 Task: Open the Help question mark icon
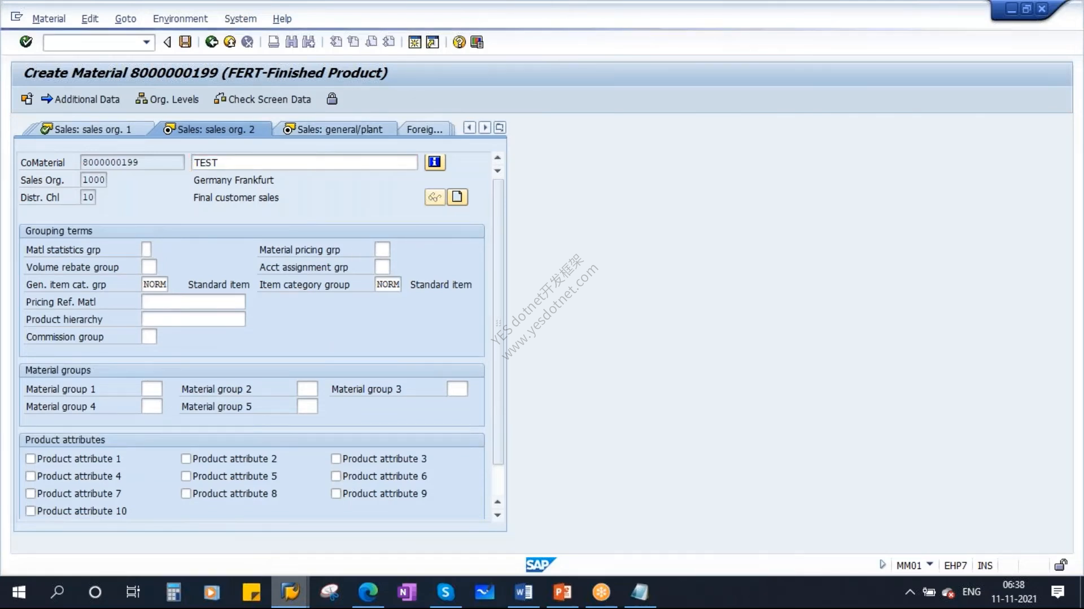[x=459, y=42]
